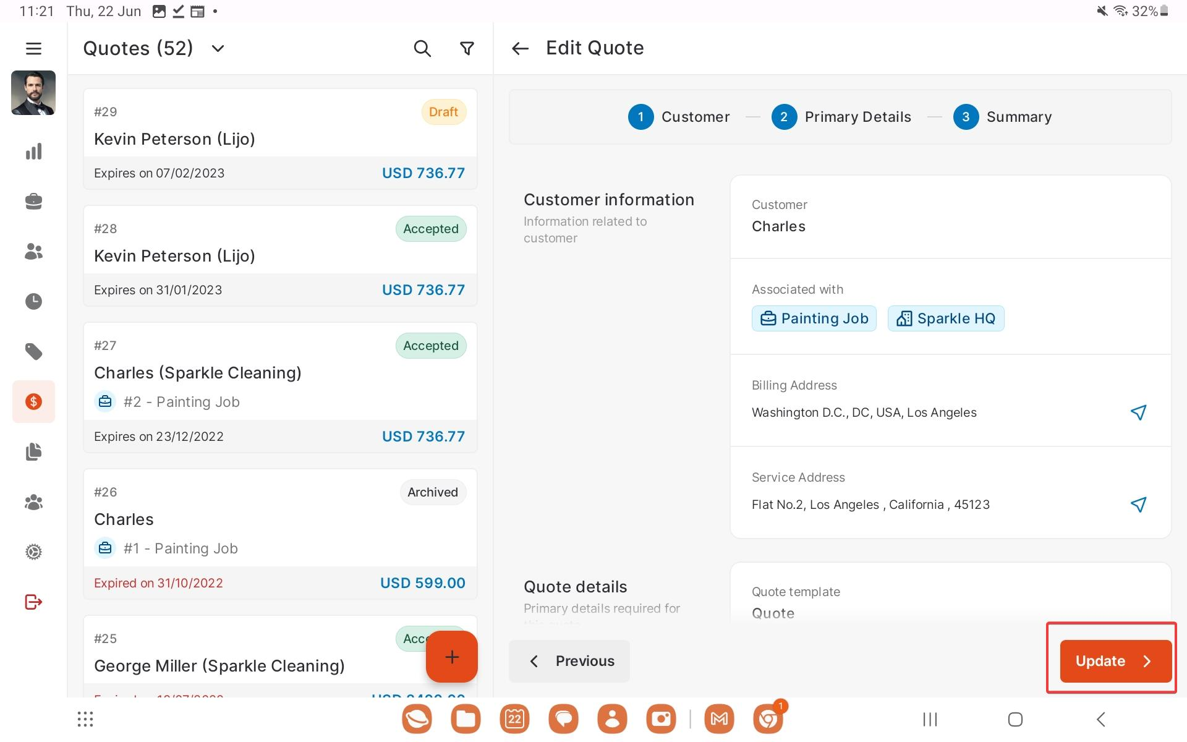Screen dimensions: 1187x742
Task: Jump to the Summary step
Action: [1002, 117]
